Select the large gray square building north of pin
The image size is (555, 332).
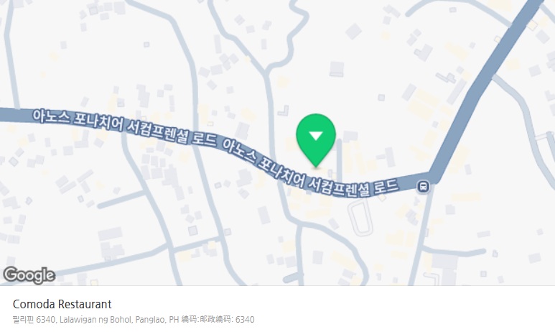point(337,69)
